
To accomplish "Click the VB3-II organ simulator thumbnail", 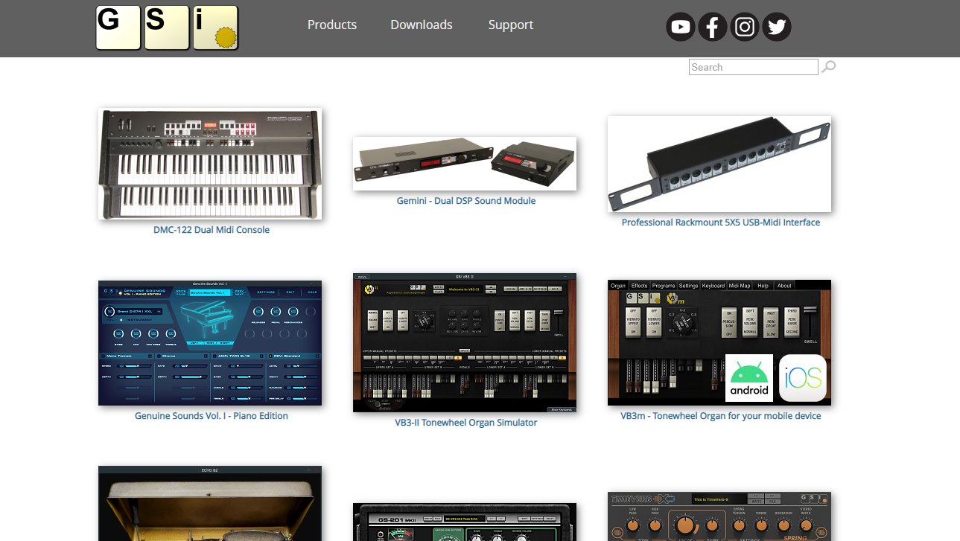I will 465,342.
